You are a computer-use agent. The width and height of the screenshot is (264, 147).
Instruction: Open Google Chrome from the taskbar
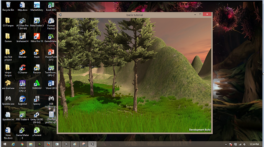click(22, 144)
